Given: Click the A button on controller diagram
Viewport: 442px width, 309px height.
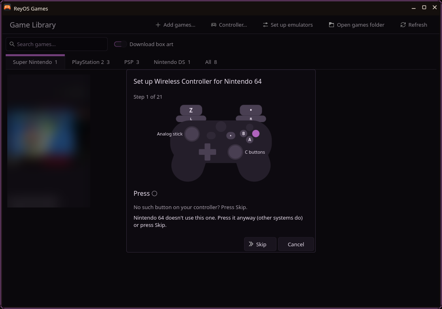Looking at the screenshot, I should point(250,140).
